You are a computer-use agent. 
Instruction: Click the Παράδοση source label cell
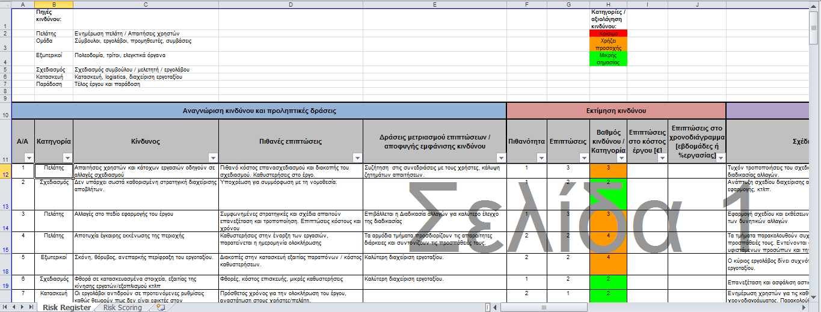pyautogui.click(x=54, y=84)
